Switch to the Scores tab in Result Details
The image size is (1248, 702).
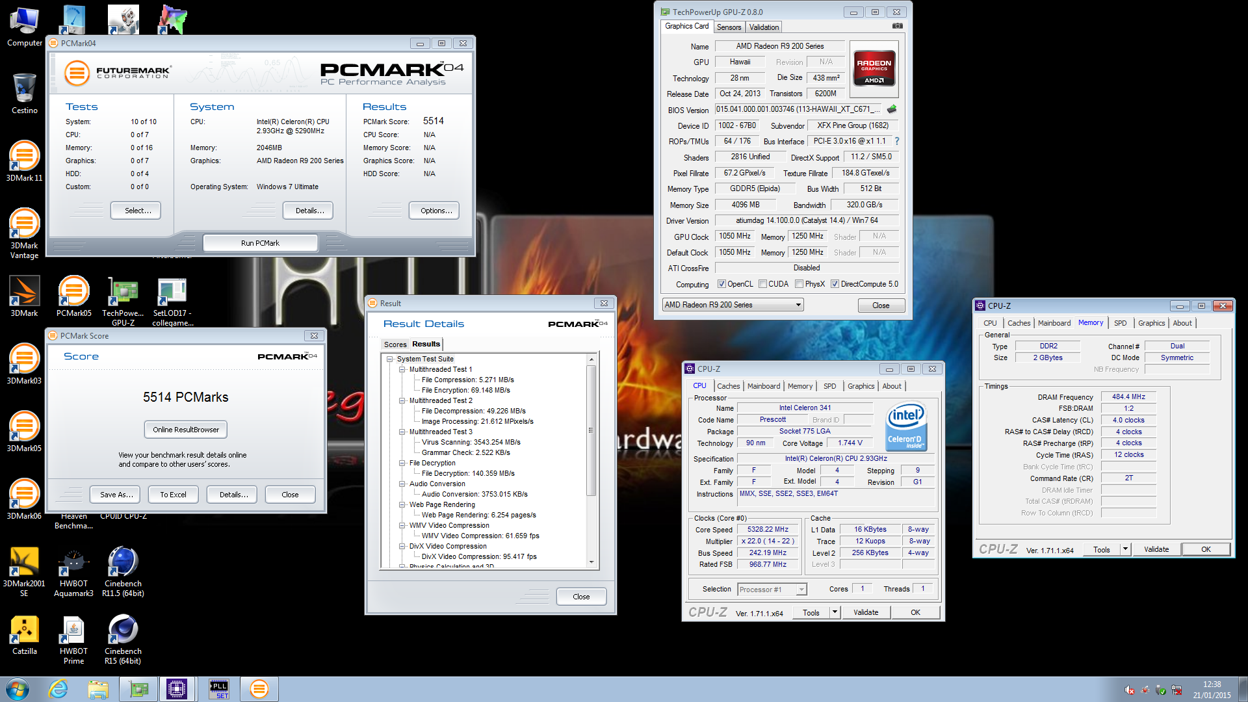tap(395, 344)
